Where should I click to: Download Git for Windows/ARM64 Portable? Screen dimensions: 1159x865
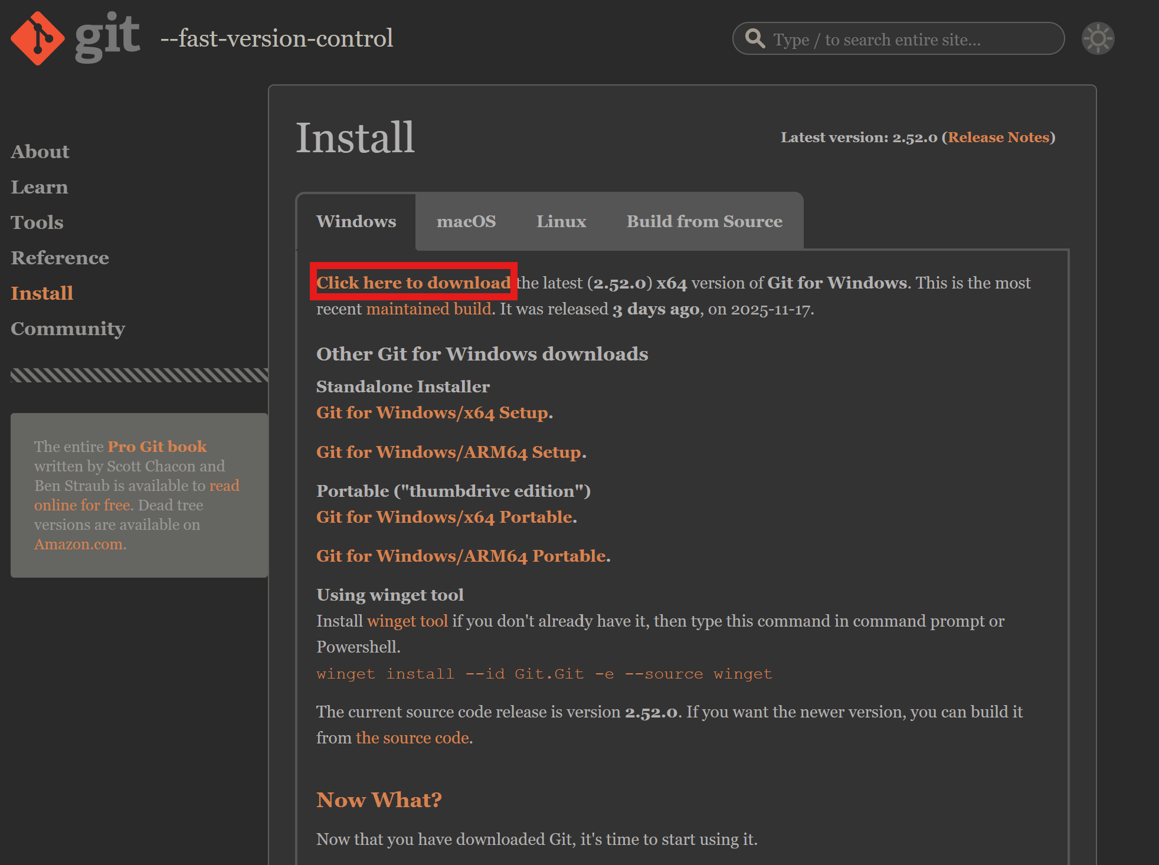pos(461,556)
